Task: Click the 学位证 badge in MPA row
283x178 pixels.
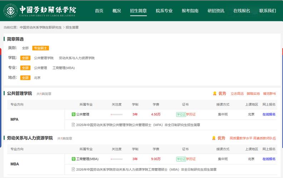Action: (181, 114)
